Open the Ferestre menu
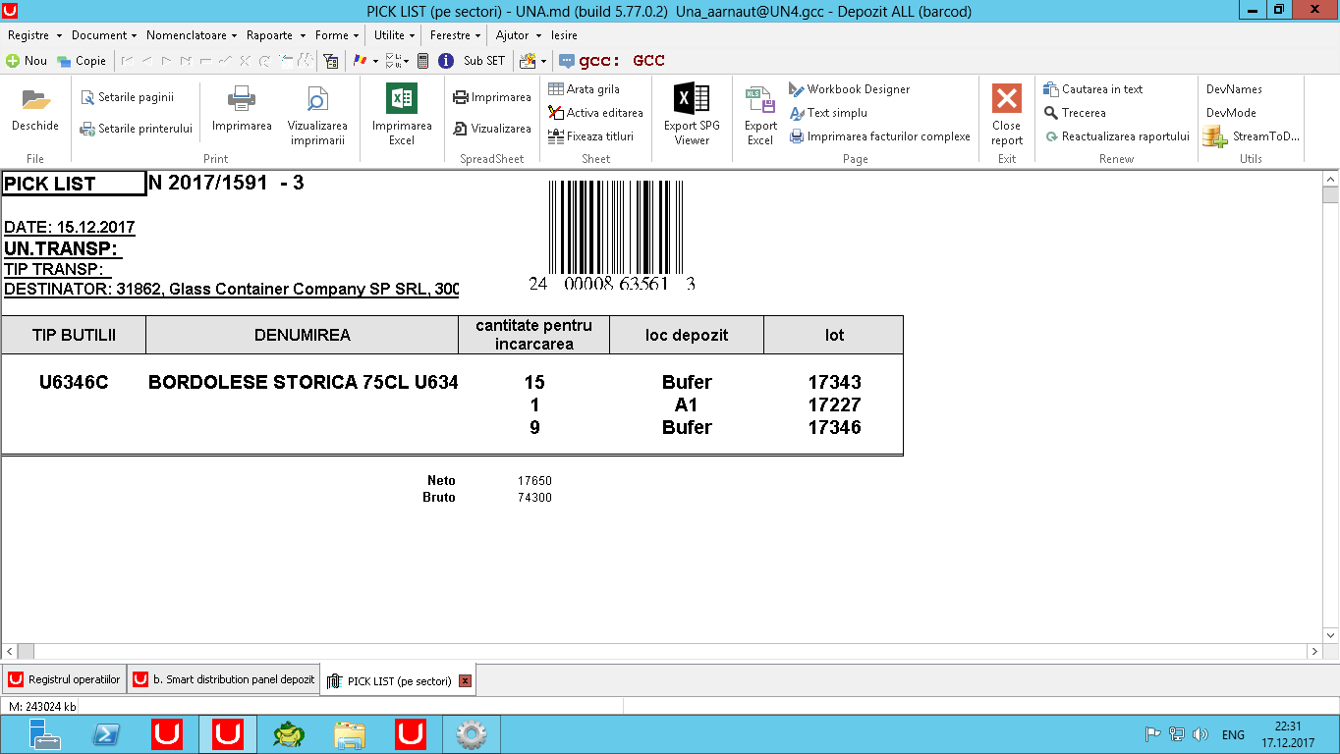This screenshot has width=1340, height=754. 456,35
